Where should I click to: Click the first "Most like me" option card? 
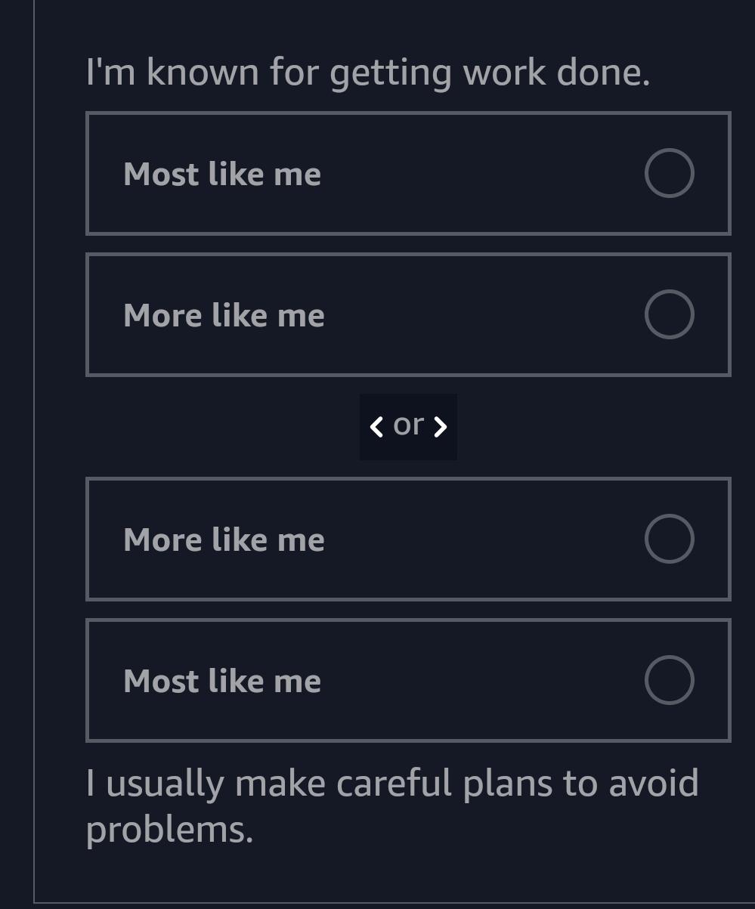tap(408, 173)
